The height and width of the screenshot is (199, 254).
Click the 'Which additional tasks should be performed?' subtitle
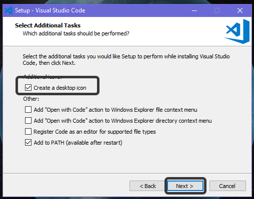tap(76, 33)
